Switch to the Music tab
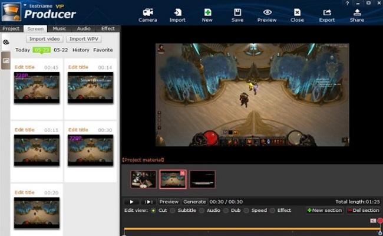Image resolution: width=383 pixels, height=236 pixels. 60,28
